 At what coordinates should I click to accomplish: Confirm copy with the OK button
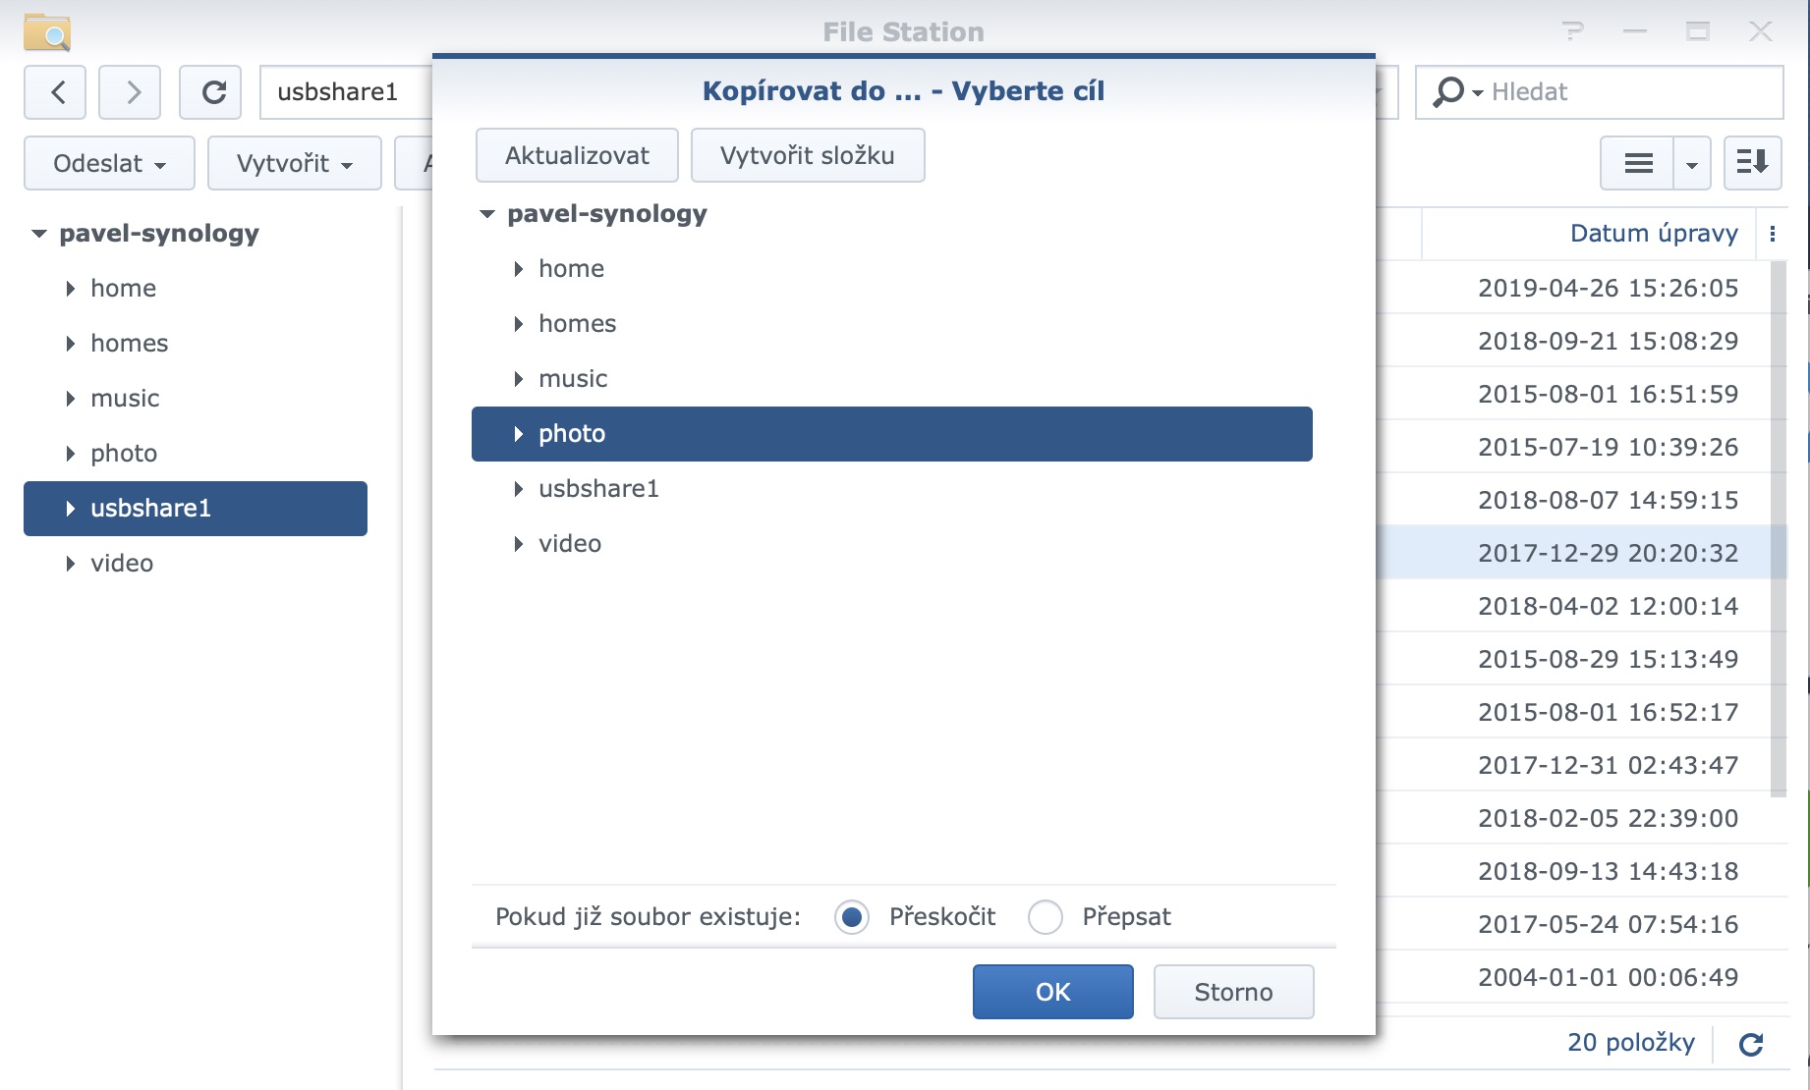click(x=1051, y=992)
